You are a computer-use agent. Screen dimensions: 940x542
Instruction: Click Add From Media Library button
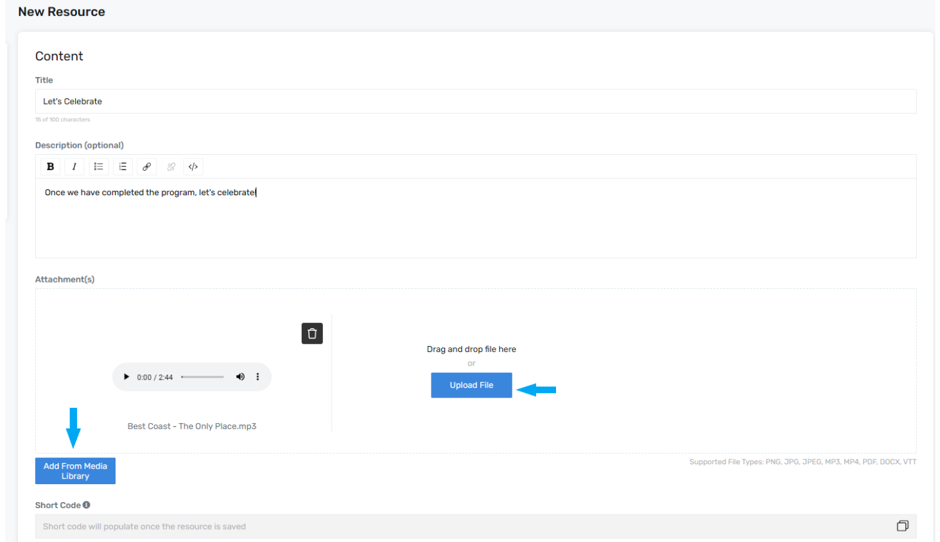(x=75, y=471)
